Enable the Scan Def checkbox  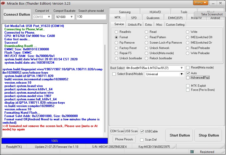pos(142,140)
